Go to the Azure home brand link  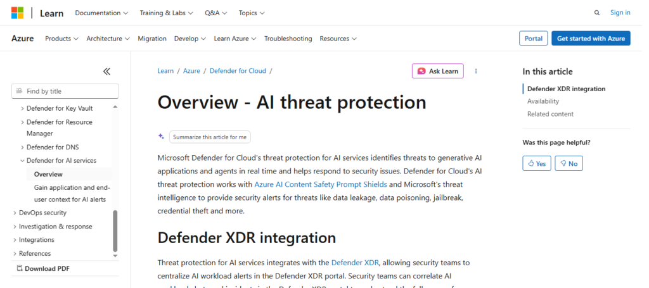tap(22, 39)
